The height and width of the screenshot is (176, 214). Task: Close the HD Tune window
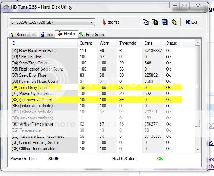click(198, 6)
